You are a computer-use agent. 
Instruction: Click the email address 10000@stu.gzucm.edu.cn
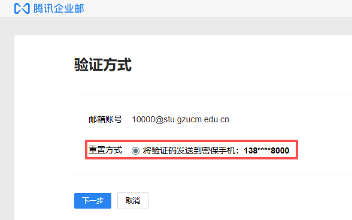coord(181,119)
